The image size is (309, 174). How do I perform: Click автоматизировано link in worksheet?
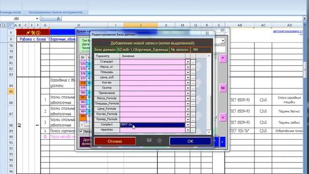coord(288,31)
